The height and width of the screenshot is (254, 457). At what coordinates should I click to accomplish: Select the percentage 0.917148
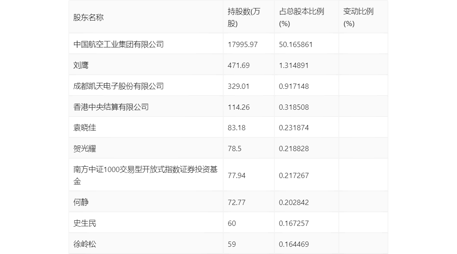tap(294, 86)
